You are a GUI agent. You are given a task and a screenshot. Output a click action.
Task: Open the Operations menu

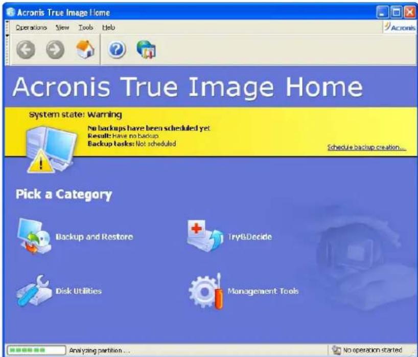[x=31, y=27]
